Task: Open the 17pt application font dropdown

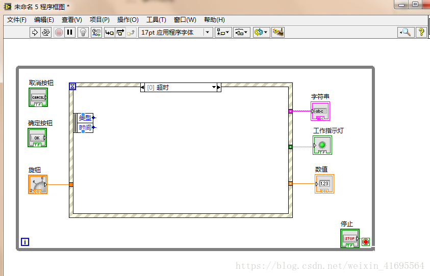Action: [175, 32]
